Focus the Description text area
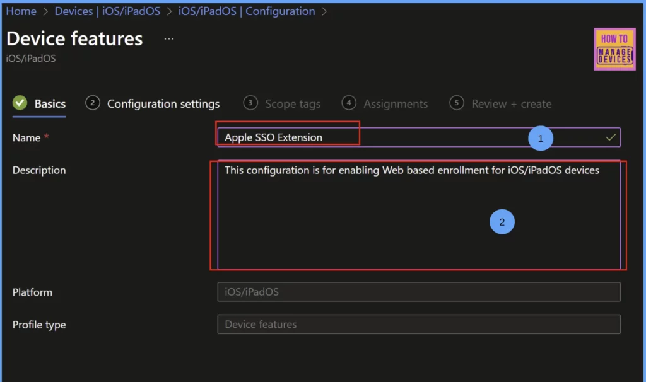The image size is (646, 382). tap(419, 215)
